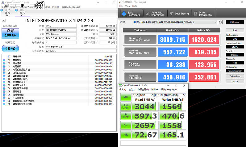Click Raw value 00000001EDEA5C in row 07
246x147 pixels.
(x=103, y=79)
